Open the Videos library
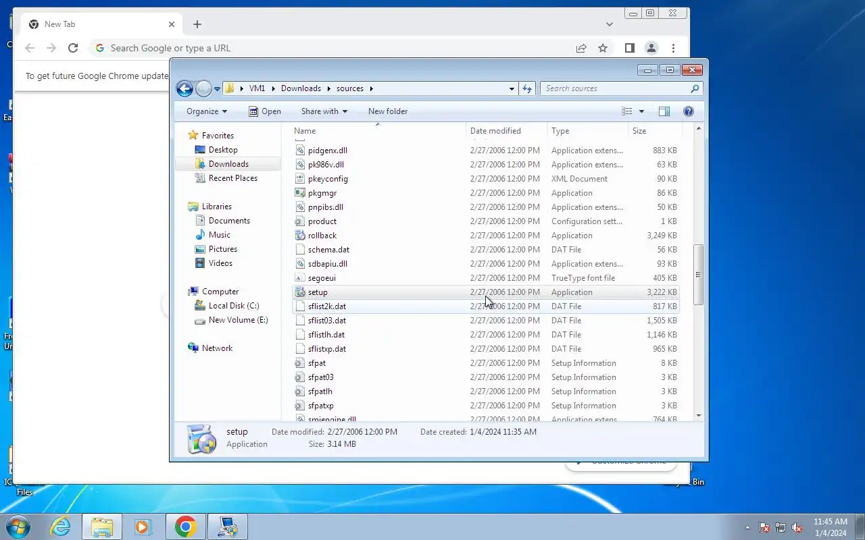 (220, 263)
